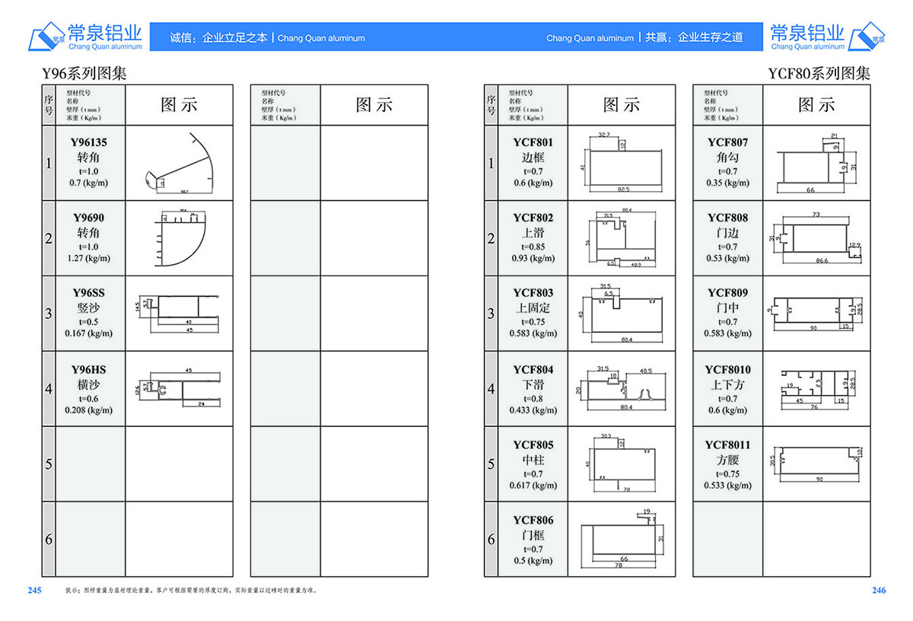Screen dimensions: 913x621
Task: Select product code YCF802
Action: pyautogui.click(x=533, y=218)
